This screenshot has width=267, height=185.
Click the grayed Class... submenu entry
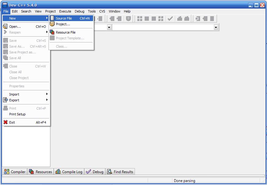[71, 46]
